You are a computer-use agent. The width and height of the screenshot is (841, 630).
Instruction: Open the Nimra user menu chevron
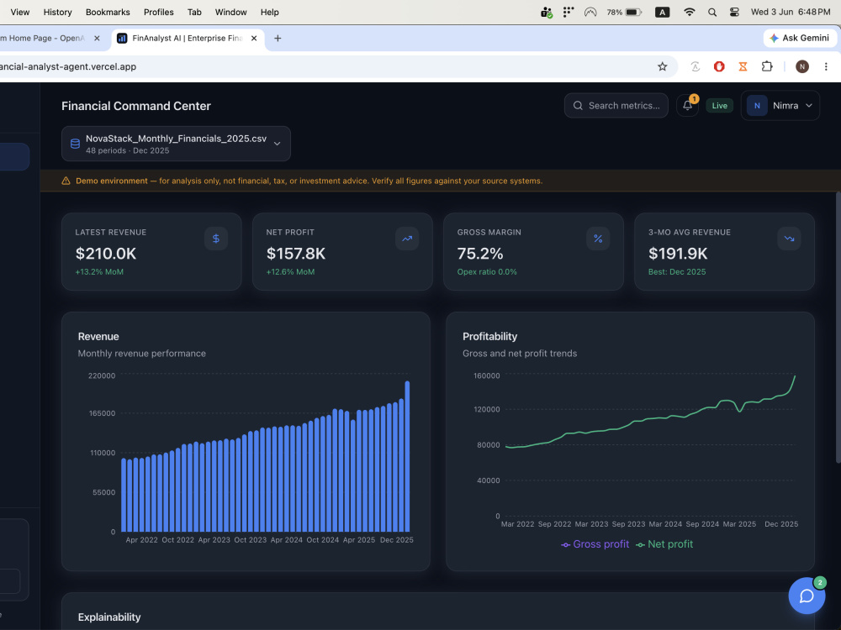(809, 106)
